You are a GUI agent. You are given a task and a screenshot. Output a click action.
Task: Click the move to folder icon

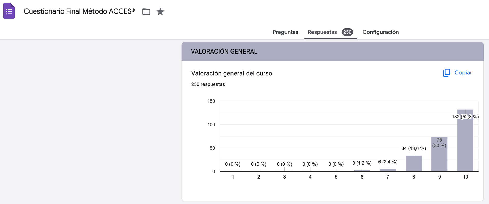(146, 11)
